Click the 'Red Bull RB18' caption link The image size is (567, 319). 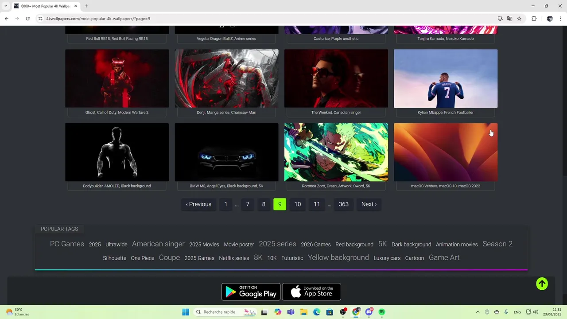[x=117, y=39]
